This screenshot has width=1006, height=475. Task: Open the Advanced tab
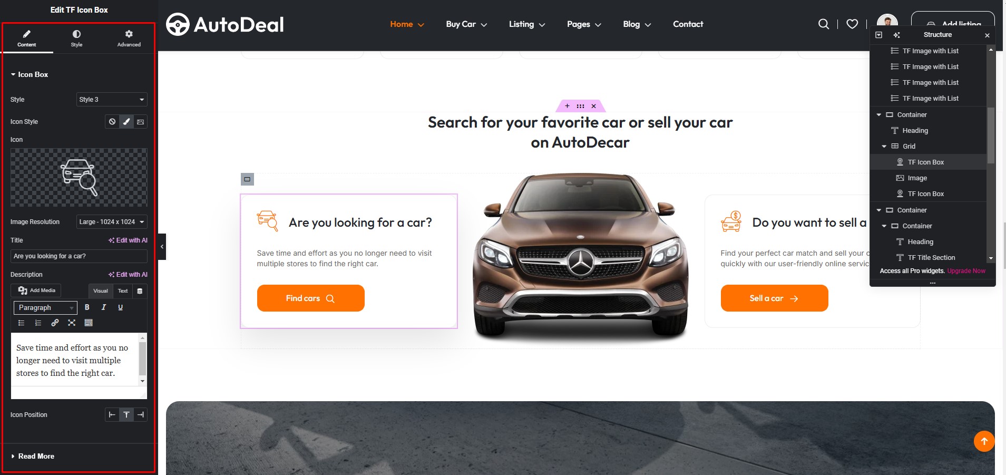(x=129, y=38)
